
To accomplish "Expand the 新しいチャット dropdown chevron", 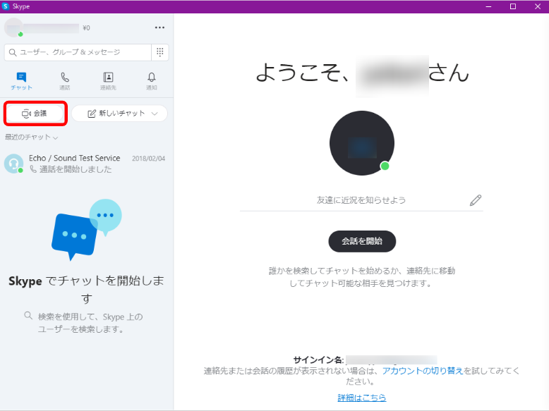I will (155, 114).
